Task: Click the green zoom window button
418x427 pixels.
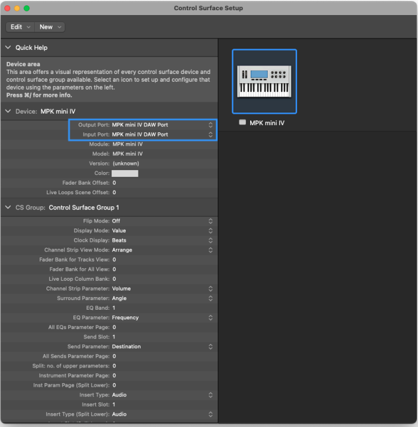Action: [x=26, y=8]
